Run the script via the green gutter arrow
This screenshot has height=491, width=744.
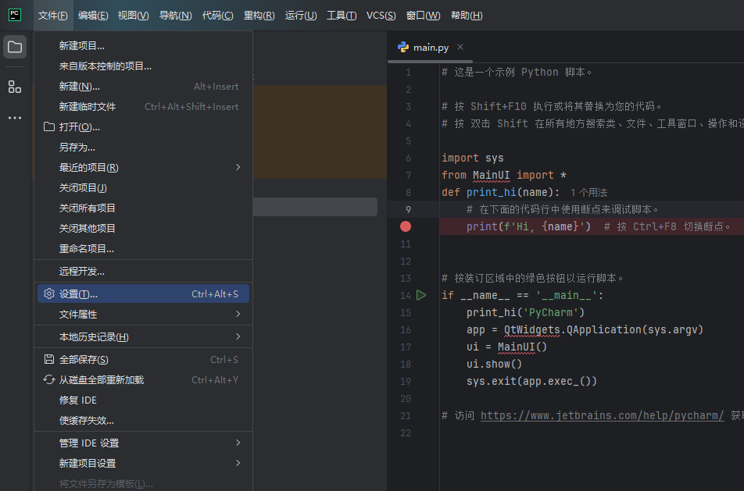pyautogui.click(x=421, y=295)
